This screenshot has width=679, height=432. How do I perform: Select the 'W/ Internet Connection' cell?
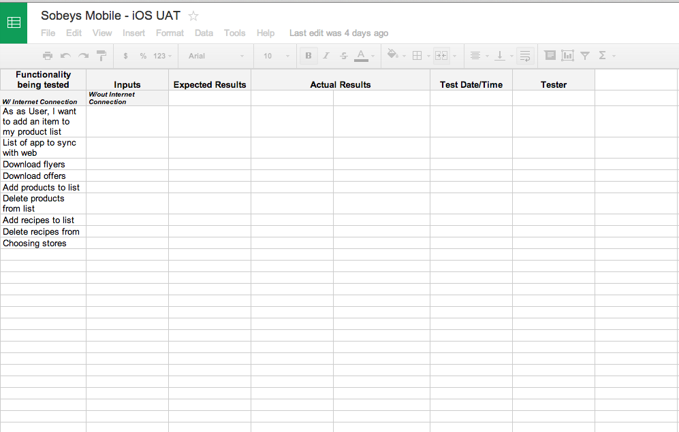click(44, 98)
